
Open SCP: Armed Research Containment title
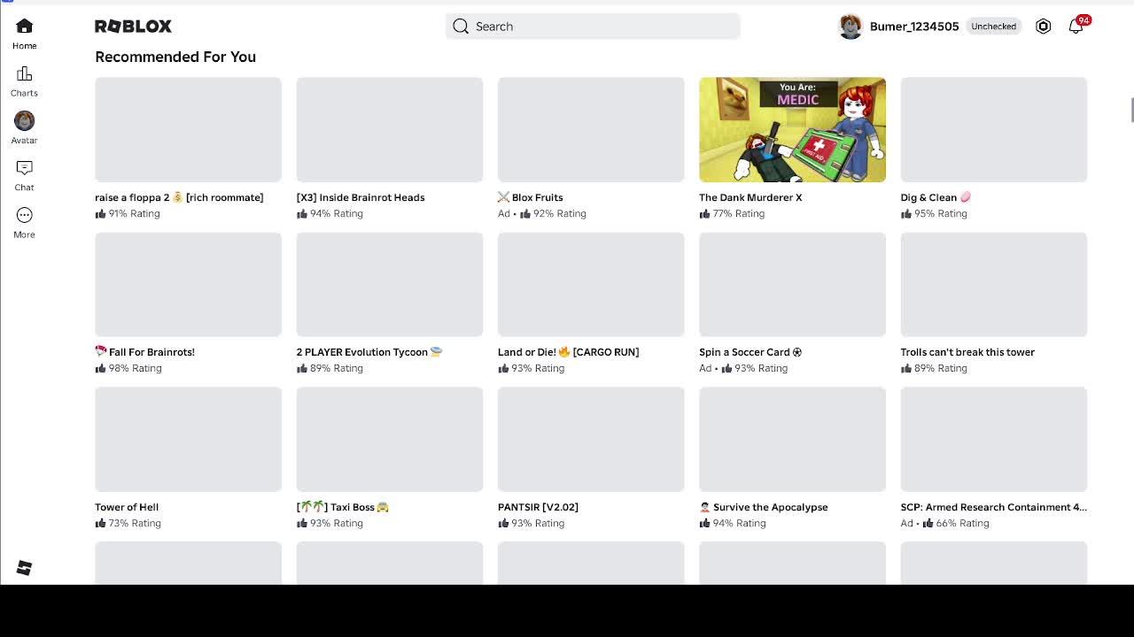(x=993, y=507)
